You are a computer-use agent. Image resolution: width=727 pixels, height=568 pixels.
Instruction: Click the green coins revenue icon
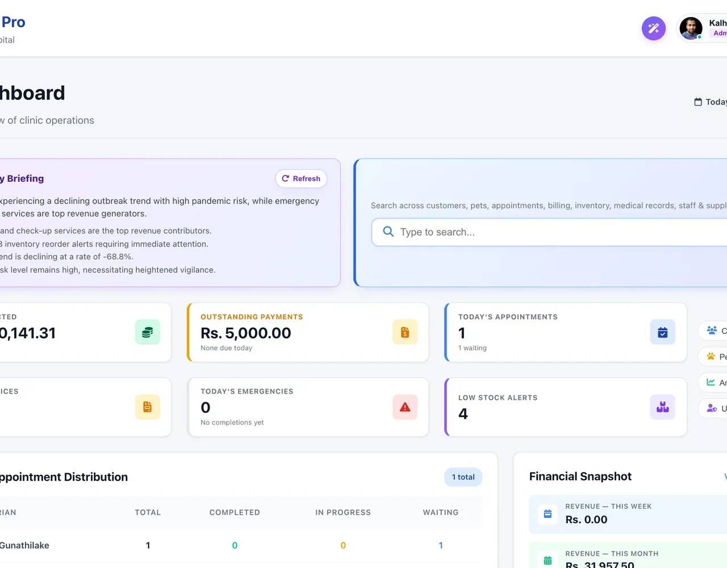pyautogui.click(x=148, y=332)
